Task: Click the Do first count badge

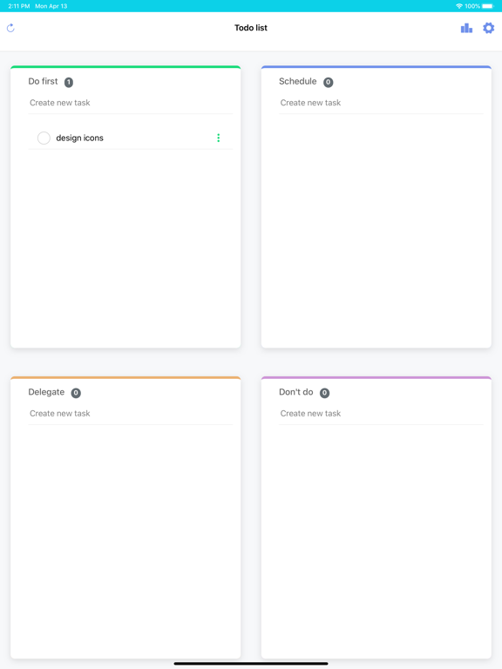Action: click(x=69, y=82)
